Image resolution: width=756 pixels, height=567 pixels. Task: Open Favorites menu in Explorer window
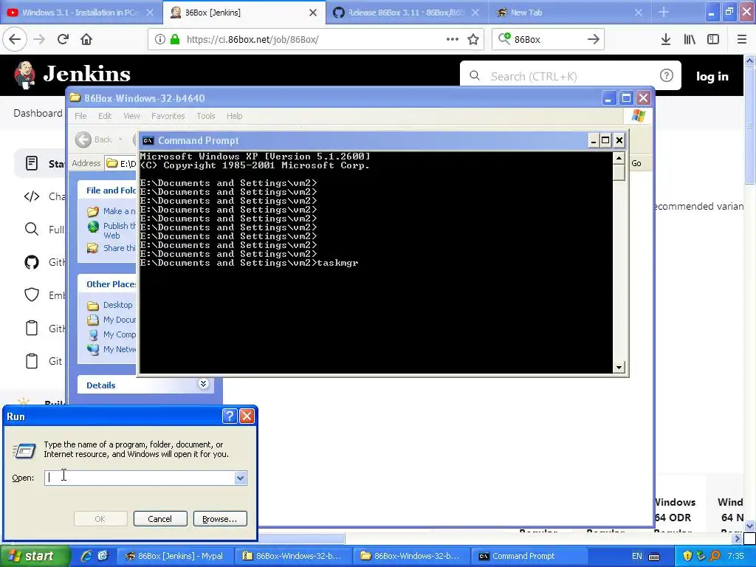pos(168,116)
